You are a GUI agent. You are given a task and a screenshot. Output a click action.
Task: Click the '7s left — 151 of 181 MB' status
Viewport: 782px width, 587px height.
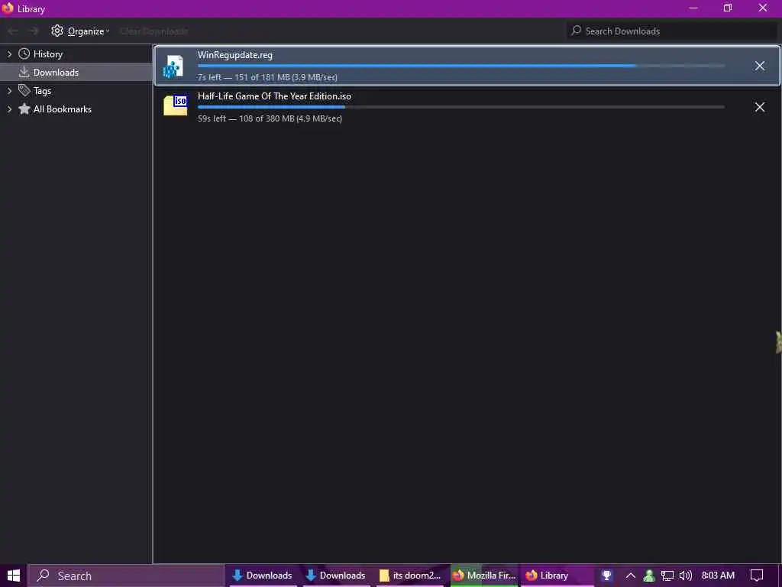click(x=267, y=77)
